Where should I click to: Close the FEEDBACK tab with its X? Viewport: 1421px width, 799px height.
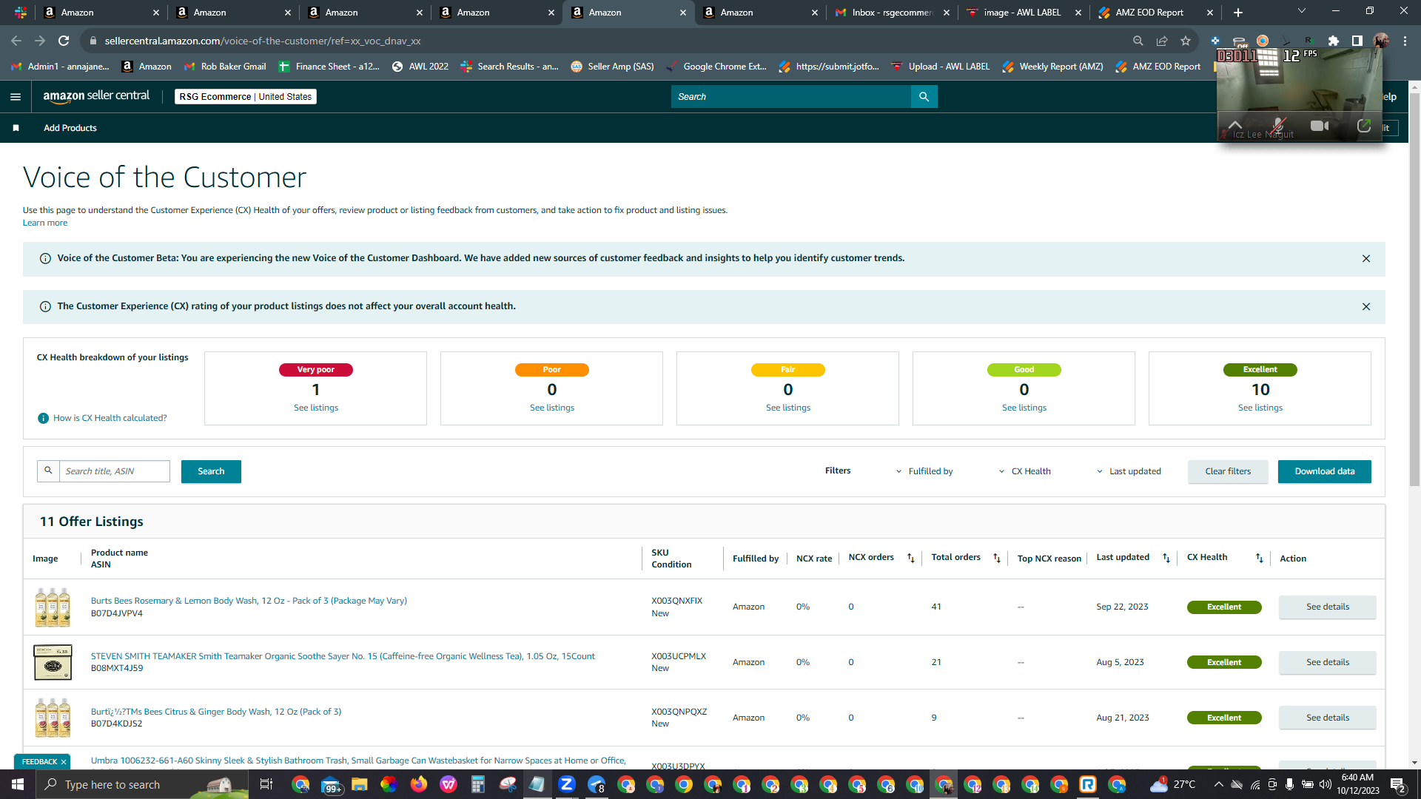pos(64,762)
